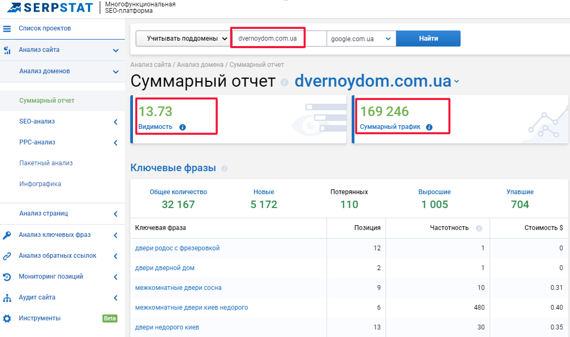The image size is (570, 337).
Task: Click the Serpstat logo
Action: (x=50, y=7)
